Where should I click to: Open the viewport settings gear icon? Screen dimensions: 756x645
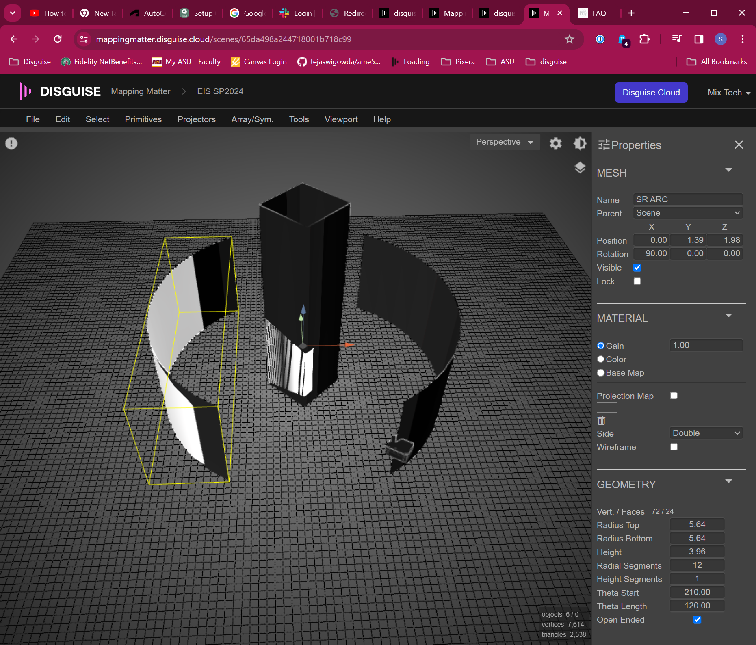(x=555, y=143)
